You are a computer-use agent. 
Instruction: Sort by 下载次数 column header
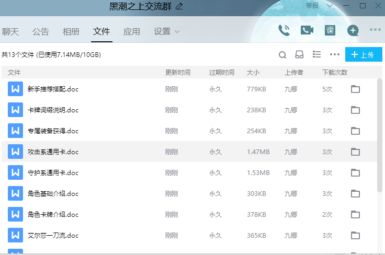(335, 72)
